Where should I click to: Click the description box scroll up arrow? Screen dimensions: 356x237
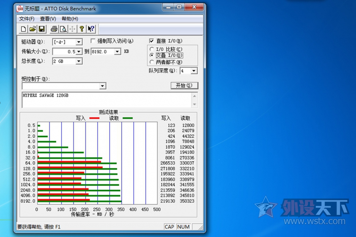[195, 96]
